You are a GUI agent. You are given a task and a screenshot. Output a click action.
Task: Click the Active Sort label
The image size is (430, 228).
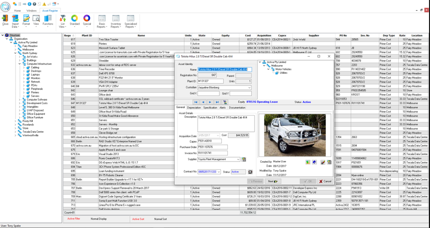(138, 219)
